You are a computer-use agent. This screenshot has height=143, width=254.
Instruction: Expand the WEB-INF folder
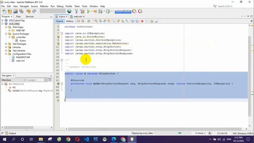(10, 31)
